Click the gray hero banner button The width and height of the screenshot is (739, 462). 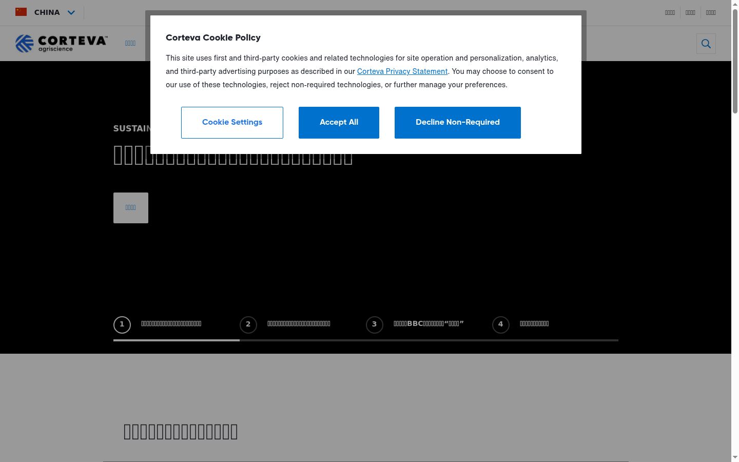(131, 208)
